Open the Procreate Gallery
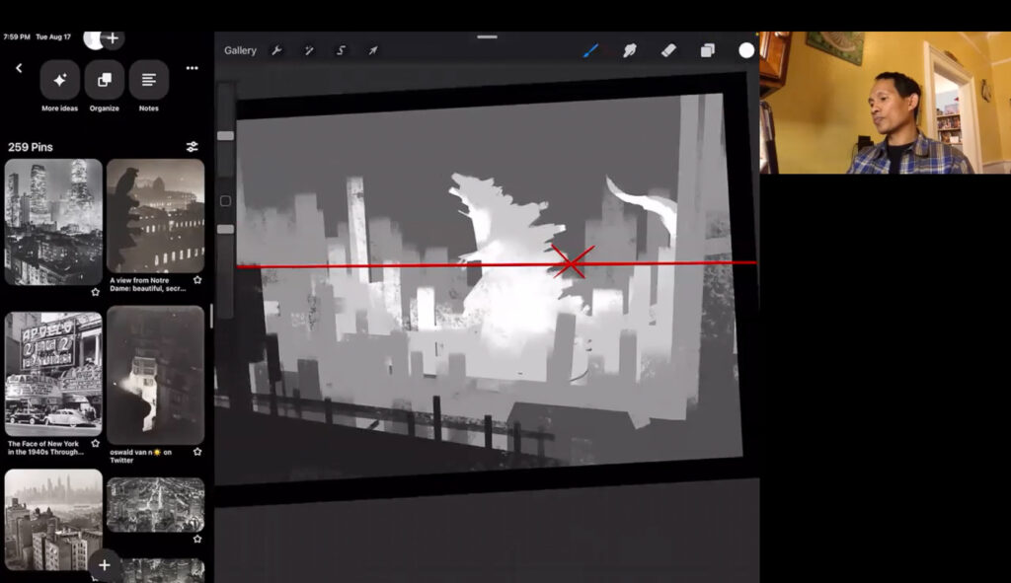Screen dimensions: 1011x583 [x=240, y=50]
